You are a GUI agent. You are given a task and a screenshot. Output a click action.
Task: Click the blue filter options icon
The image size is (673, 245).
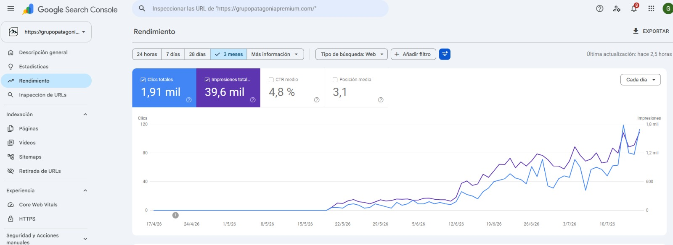(445, 54)
